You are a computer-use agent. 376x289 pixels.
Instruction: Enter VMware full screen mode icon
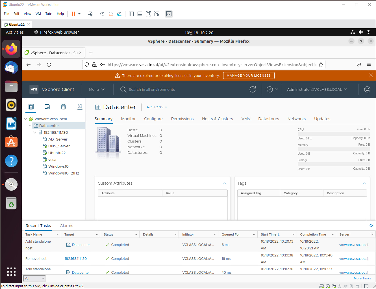[x=148, y=14]
